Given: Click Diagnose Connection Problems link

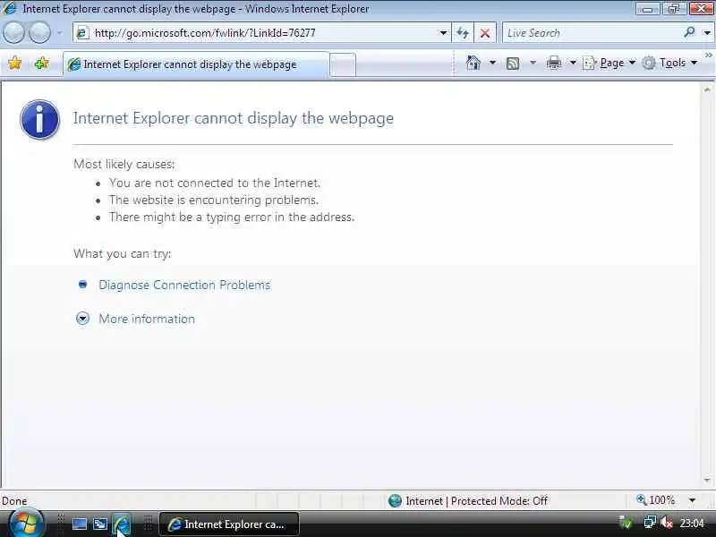Looking at the screenshot, I should 184,285.
